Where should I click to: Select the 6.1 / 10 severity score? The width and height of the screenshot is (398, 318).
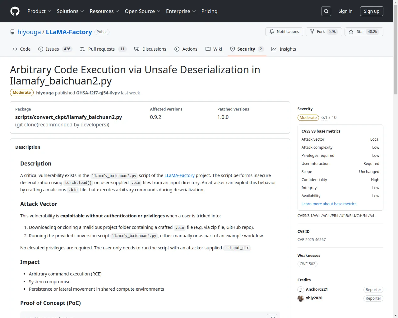329,117
